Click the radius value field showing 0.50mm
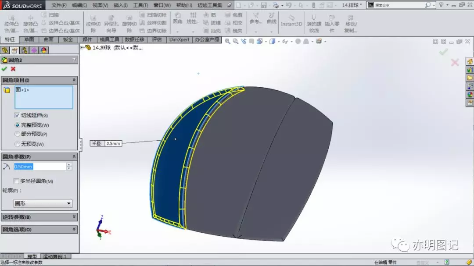 point(39,167)
